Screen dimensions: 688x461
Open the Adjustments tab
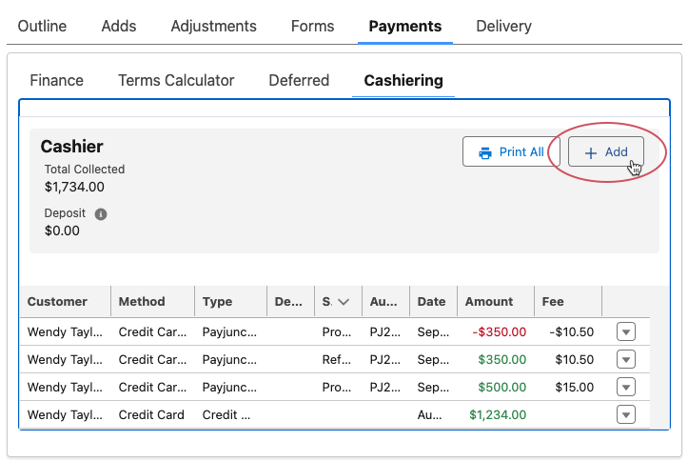pyautogui.click(x=214, y=27)
